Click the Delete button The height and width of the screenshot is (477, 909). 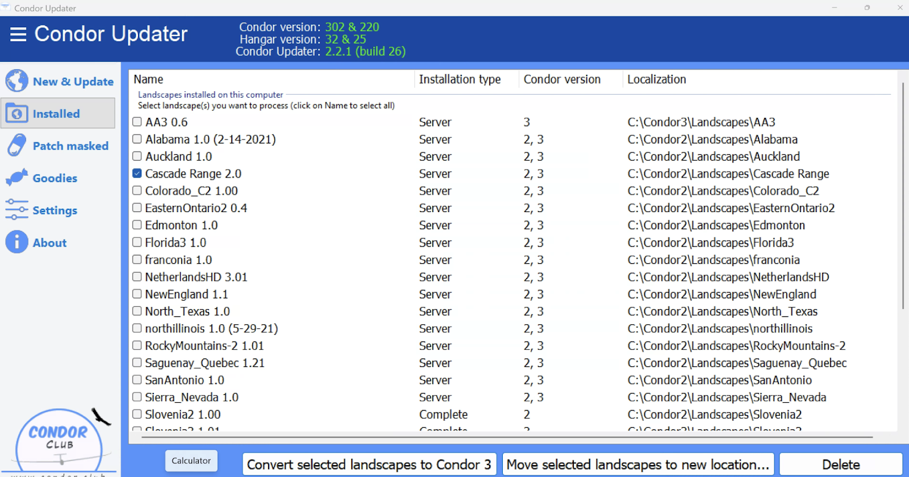coord(841,465)
